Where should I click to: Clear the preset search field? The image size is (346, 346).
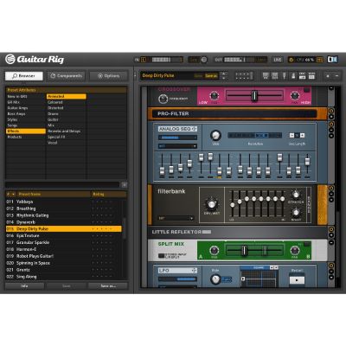click(x=125, y=184)
